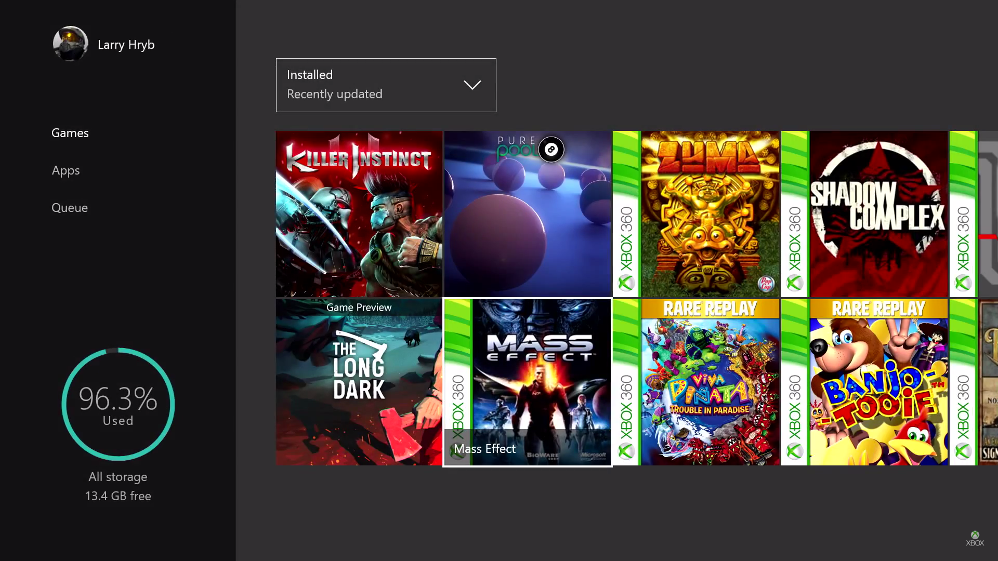Select the Banjo-Tooie Rare Replay tile
The height and width of the screenshot is (561, 998).
864,382
